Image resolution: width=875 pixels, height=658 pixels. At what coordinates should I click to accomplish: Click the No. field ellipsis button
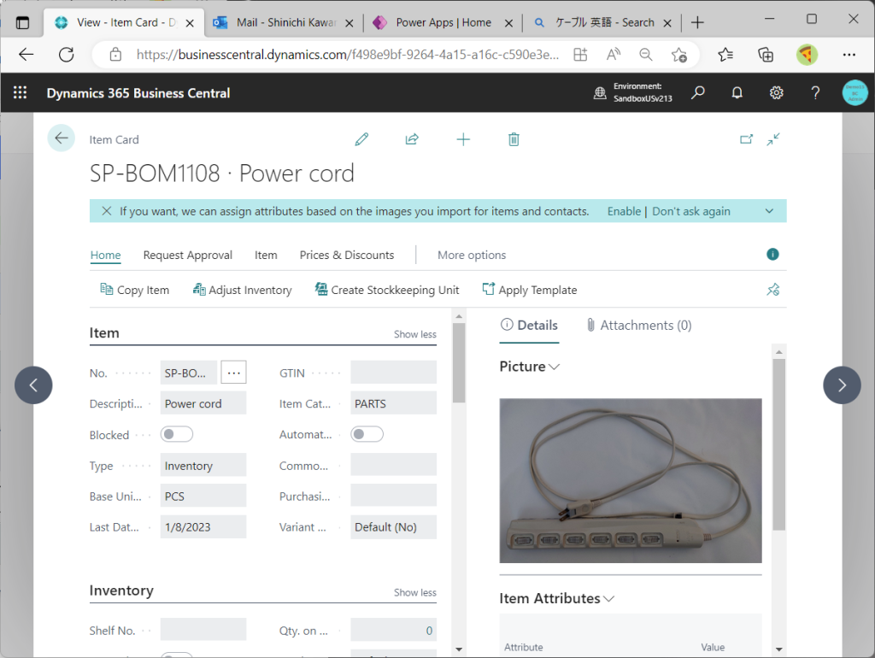(233, 373)
